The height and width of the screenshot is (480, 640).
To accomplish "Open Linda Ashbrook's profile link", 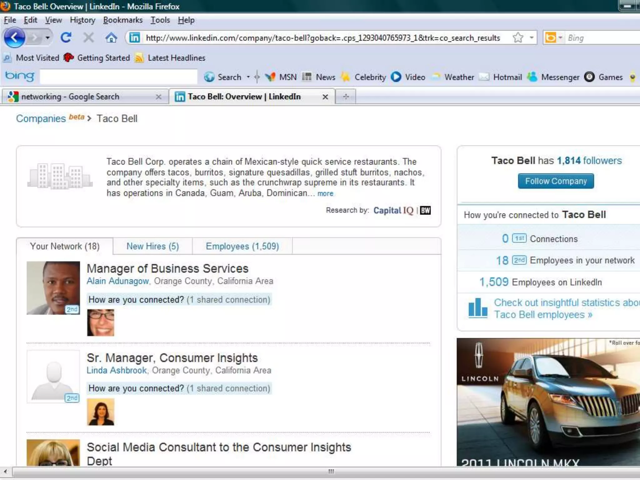I will coord(117,370).
